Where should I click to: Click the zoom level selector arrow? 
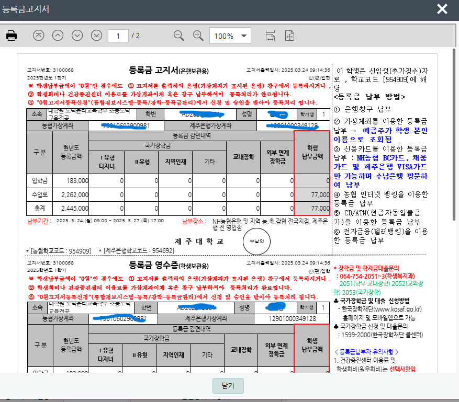coord(243,36)
